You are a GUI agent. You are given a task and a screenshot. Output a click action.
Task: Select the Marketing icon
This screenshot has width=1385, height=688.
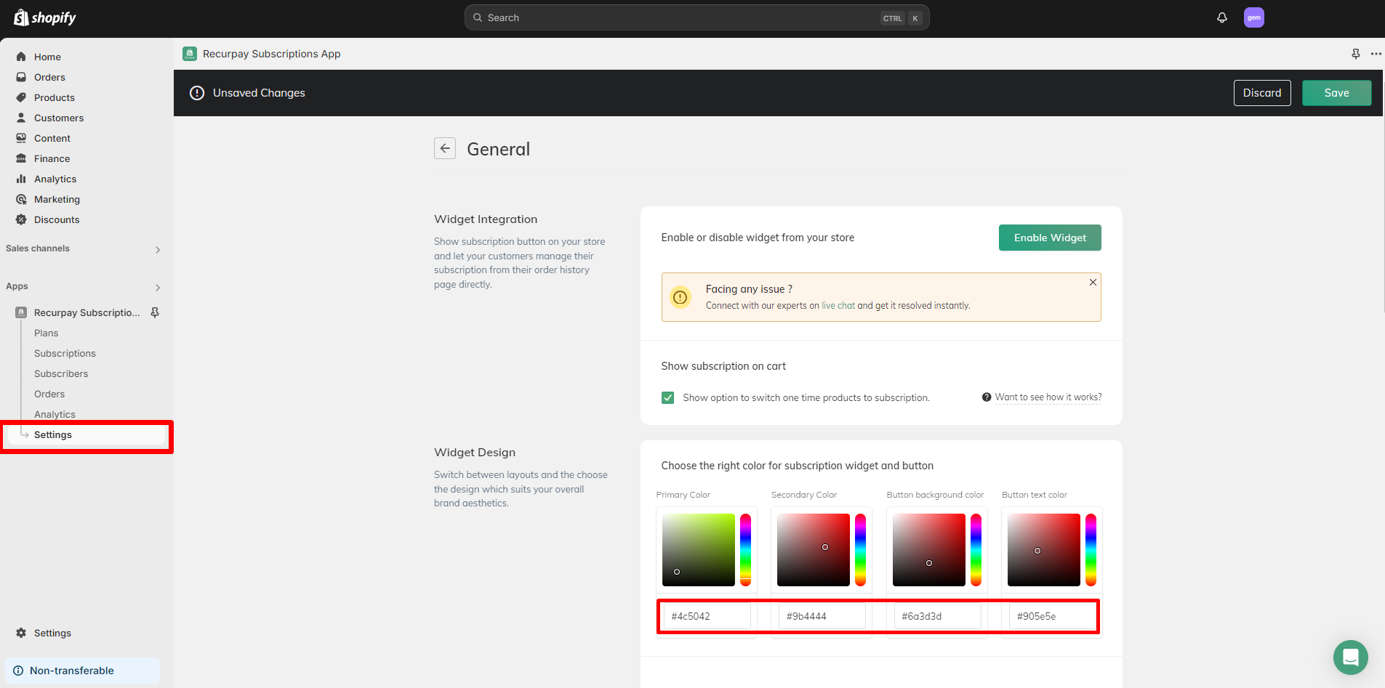(x=22, y=199)
